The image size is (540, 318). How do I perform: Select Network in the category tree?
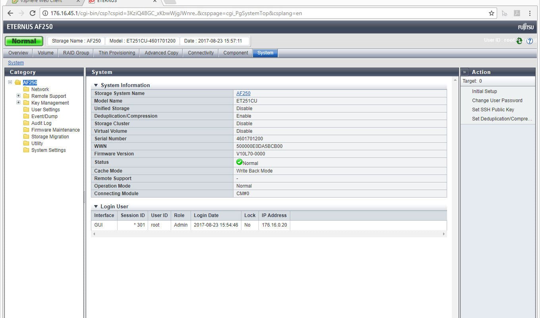(x=40, y=89)
